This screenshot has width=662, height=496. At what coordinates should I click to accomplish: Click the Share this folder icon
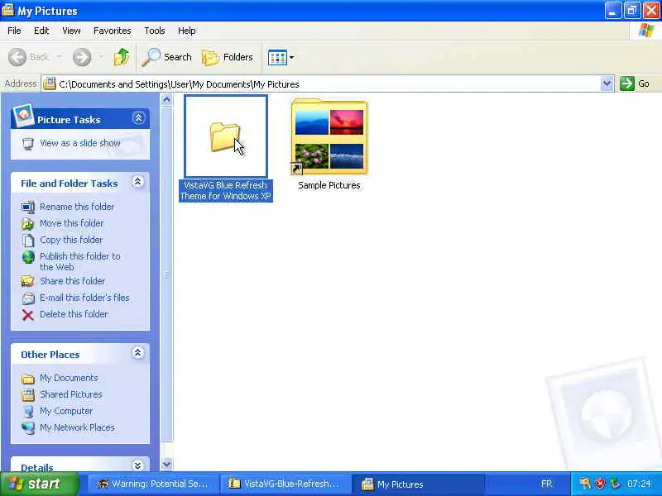point(28,281)
